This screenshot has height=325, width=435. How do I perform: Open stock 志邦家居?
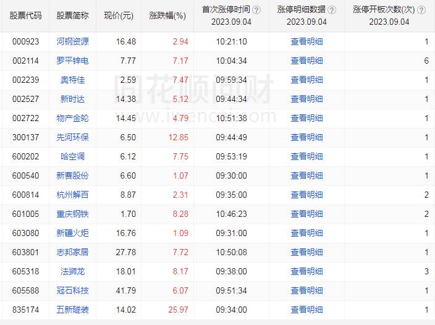click(x=73, y=252)
